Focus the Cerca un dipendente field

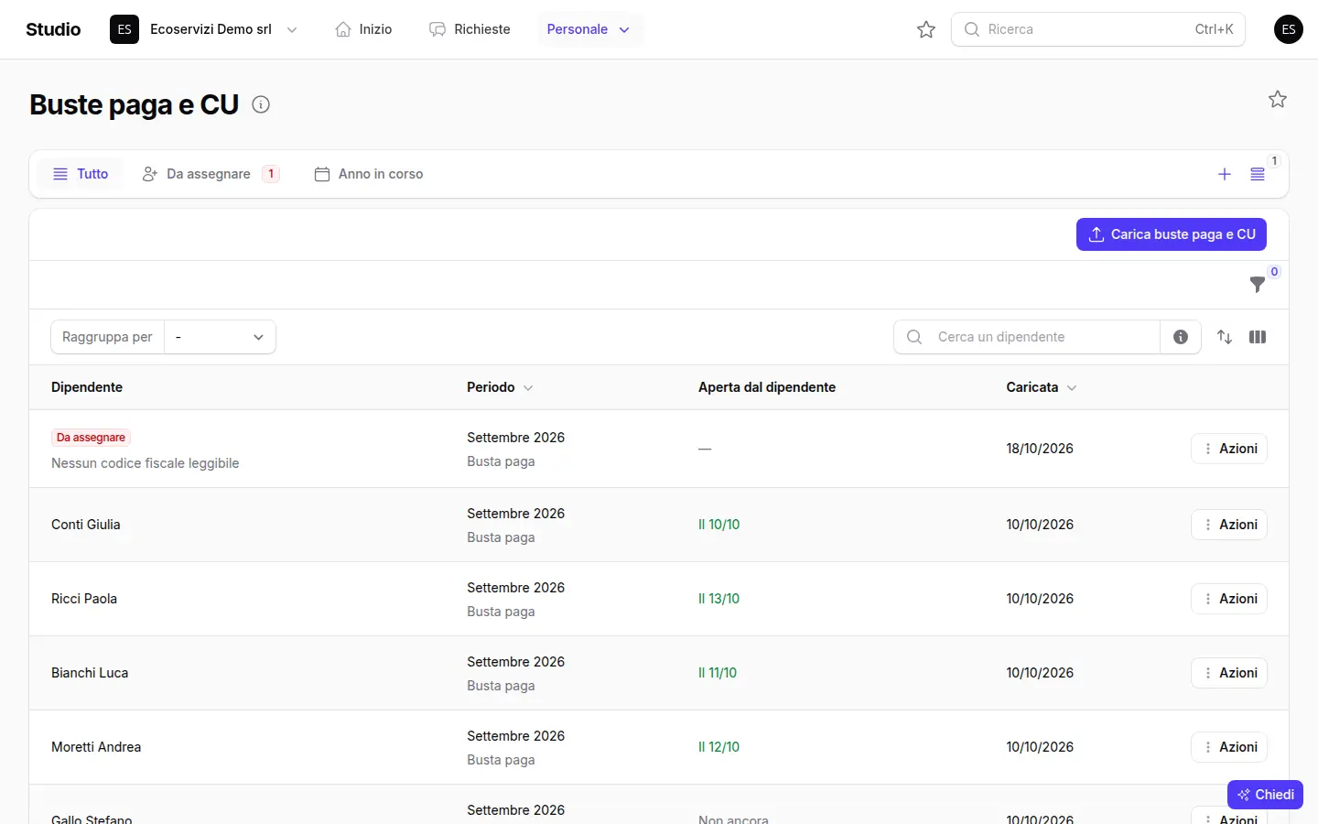[1027, 337]
